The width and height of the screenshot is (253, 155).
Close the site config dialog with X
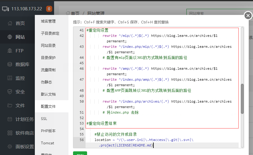[x=248, y=16]
